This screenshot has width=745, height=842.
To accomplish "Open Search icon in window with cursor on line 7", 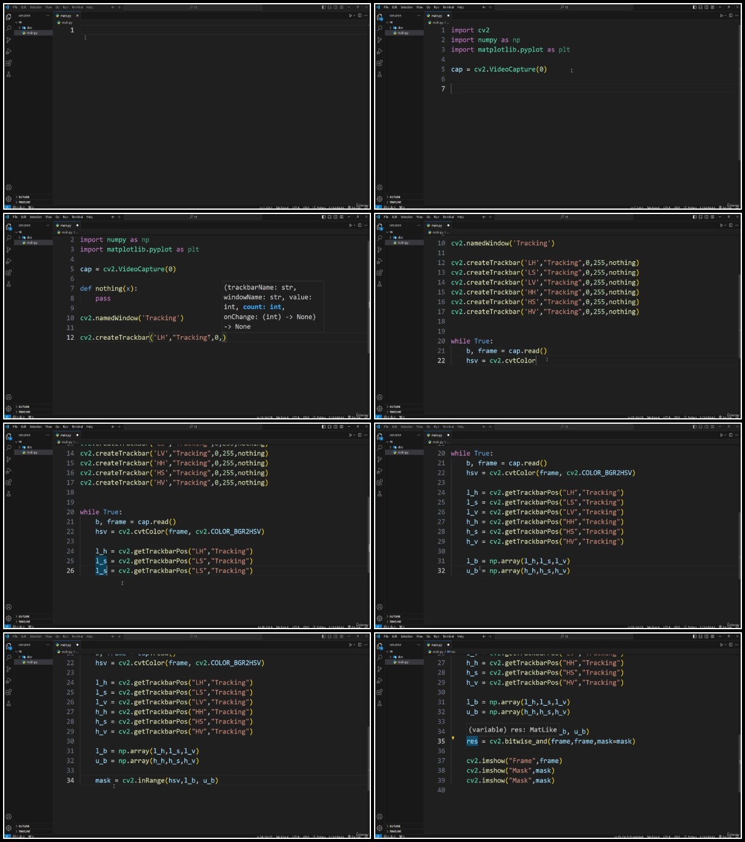I will [x=380, y=28].
